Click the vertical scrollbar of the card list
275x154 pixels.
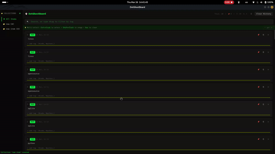[274, 35]
